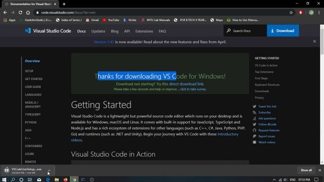Select the API navigation item
The width and height of the screenshot is (324, 182).
coord(127,31)
